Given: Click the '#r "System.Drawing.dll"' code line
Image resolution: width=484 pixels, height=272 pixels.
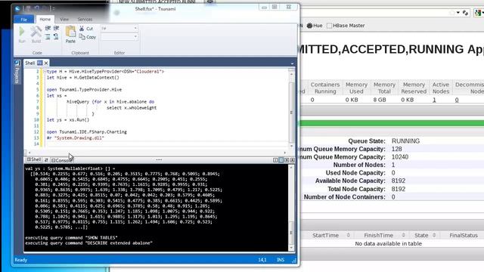Looking at the screenshot, I should (76, 138).
